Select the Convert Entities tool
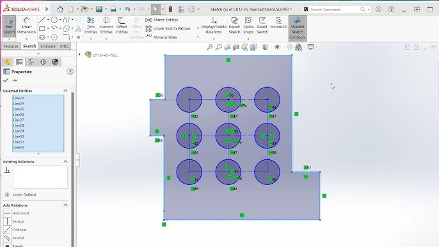This screenshot has height=247, width=439. point(106,26)
